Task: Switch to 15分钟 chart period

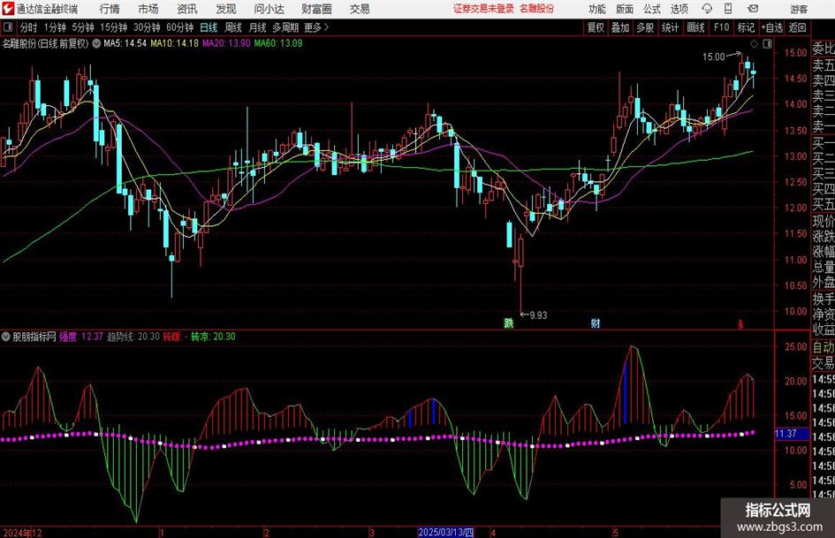Action: click(114, 27)
